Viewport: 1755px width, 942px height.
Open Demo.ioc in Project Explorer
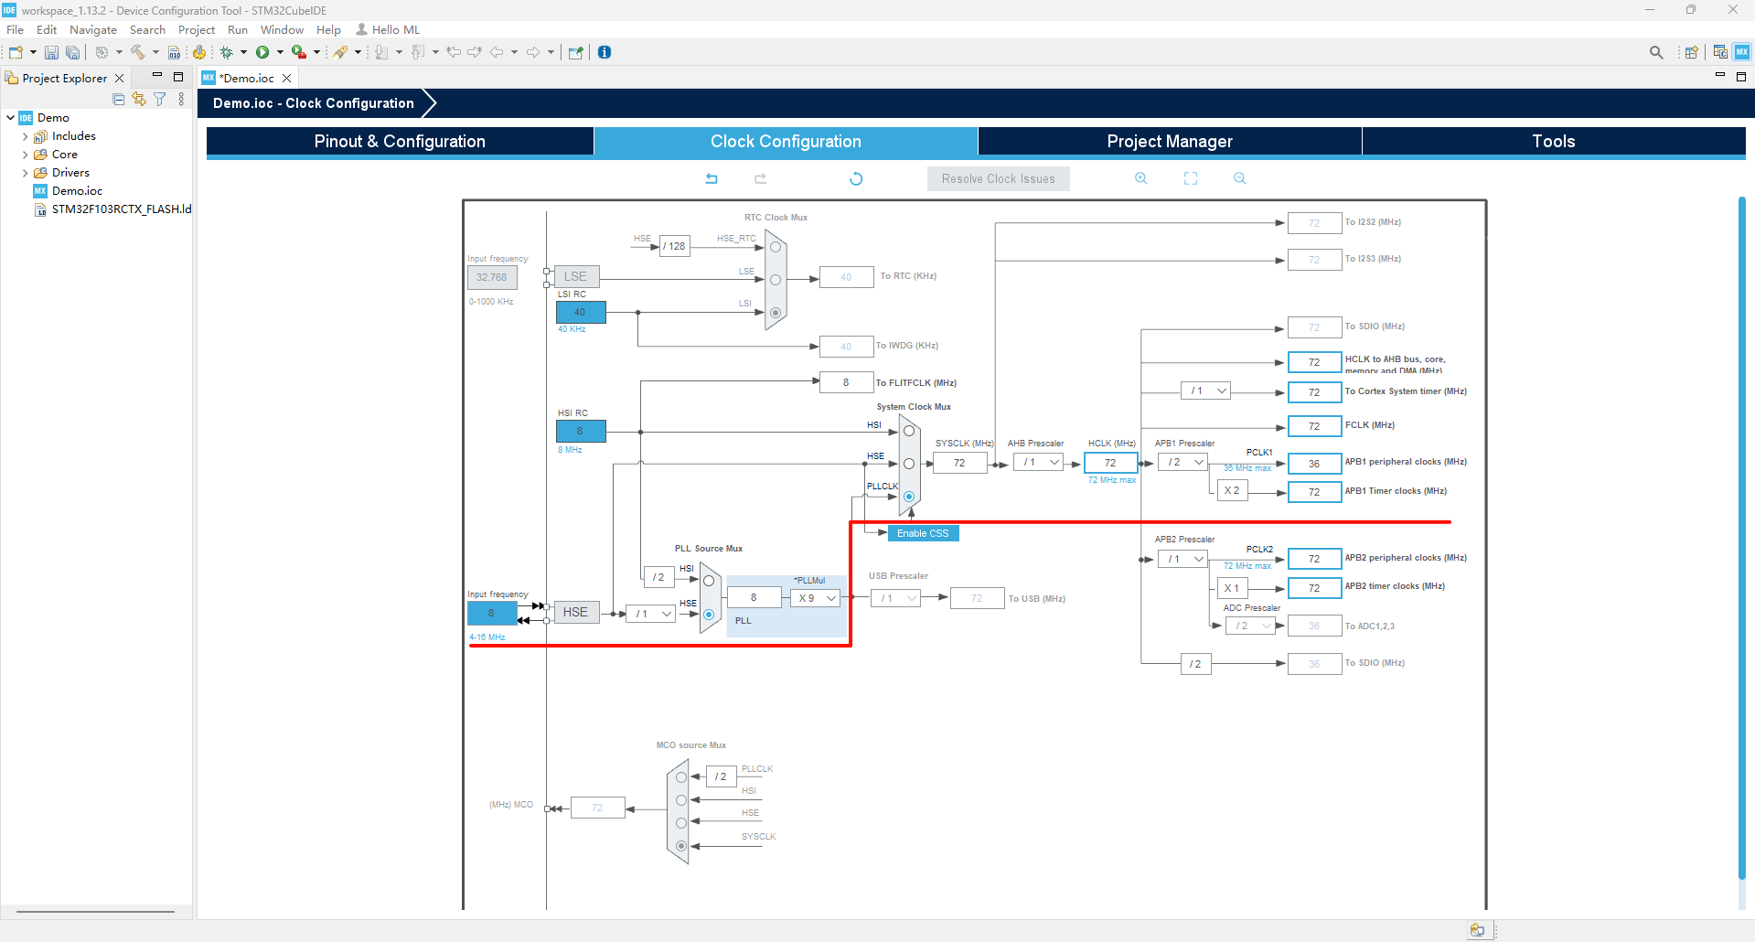pos(77,191)
